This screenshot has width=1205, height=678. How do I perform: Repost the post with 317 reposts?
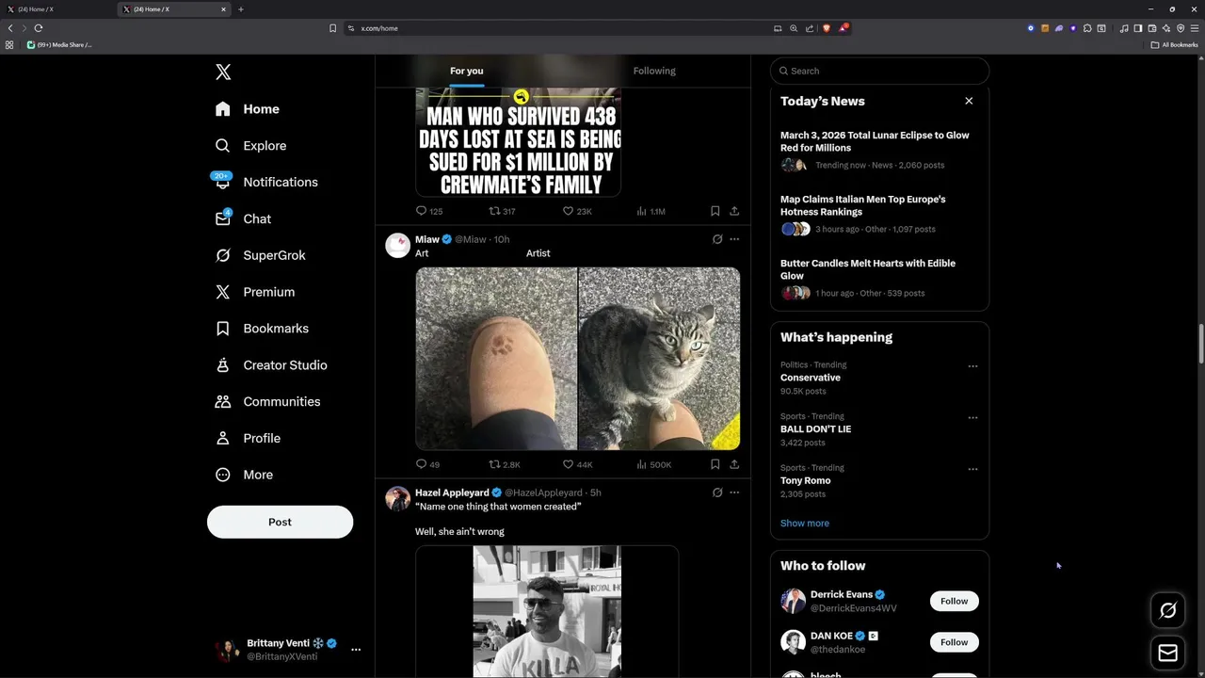point(494,211)
